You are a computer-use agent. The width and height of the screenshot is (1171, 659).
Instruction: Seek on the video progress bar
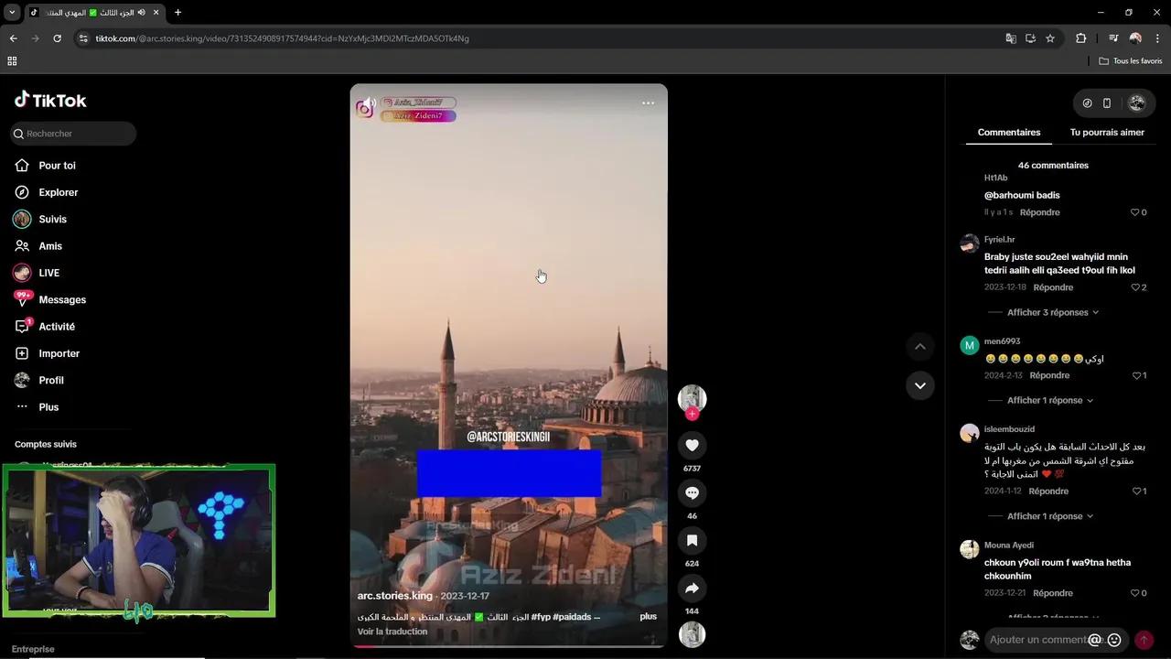tap(509, 646)
